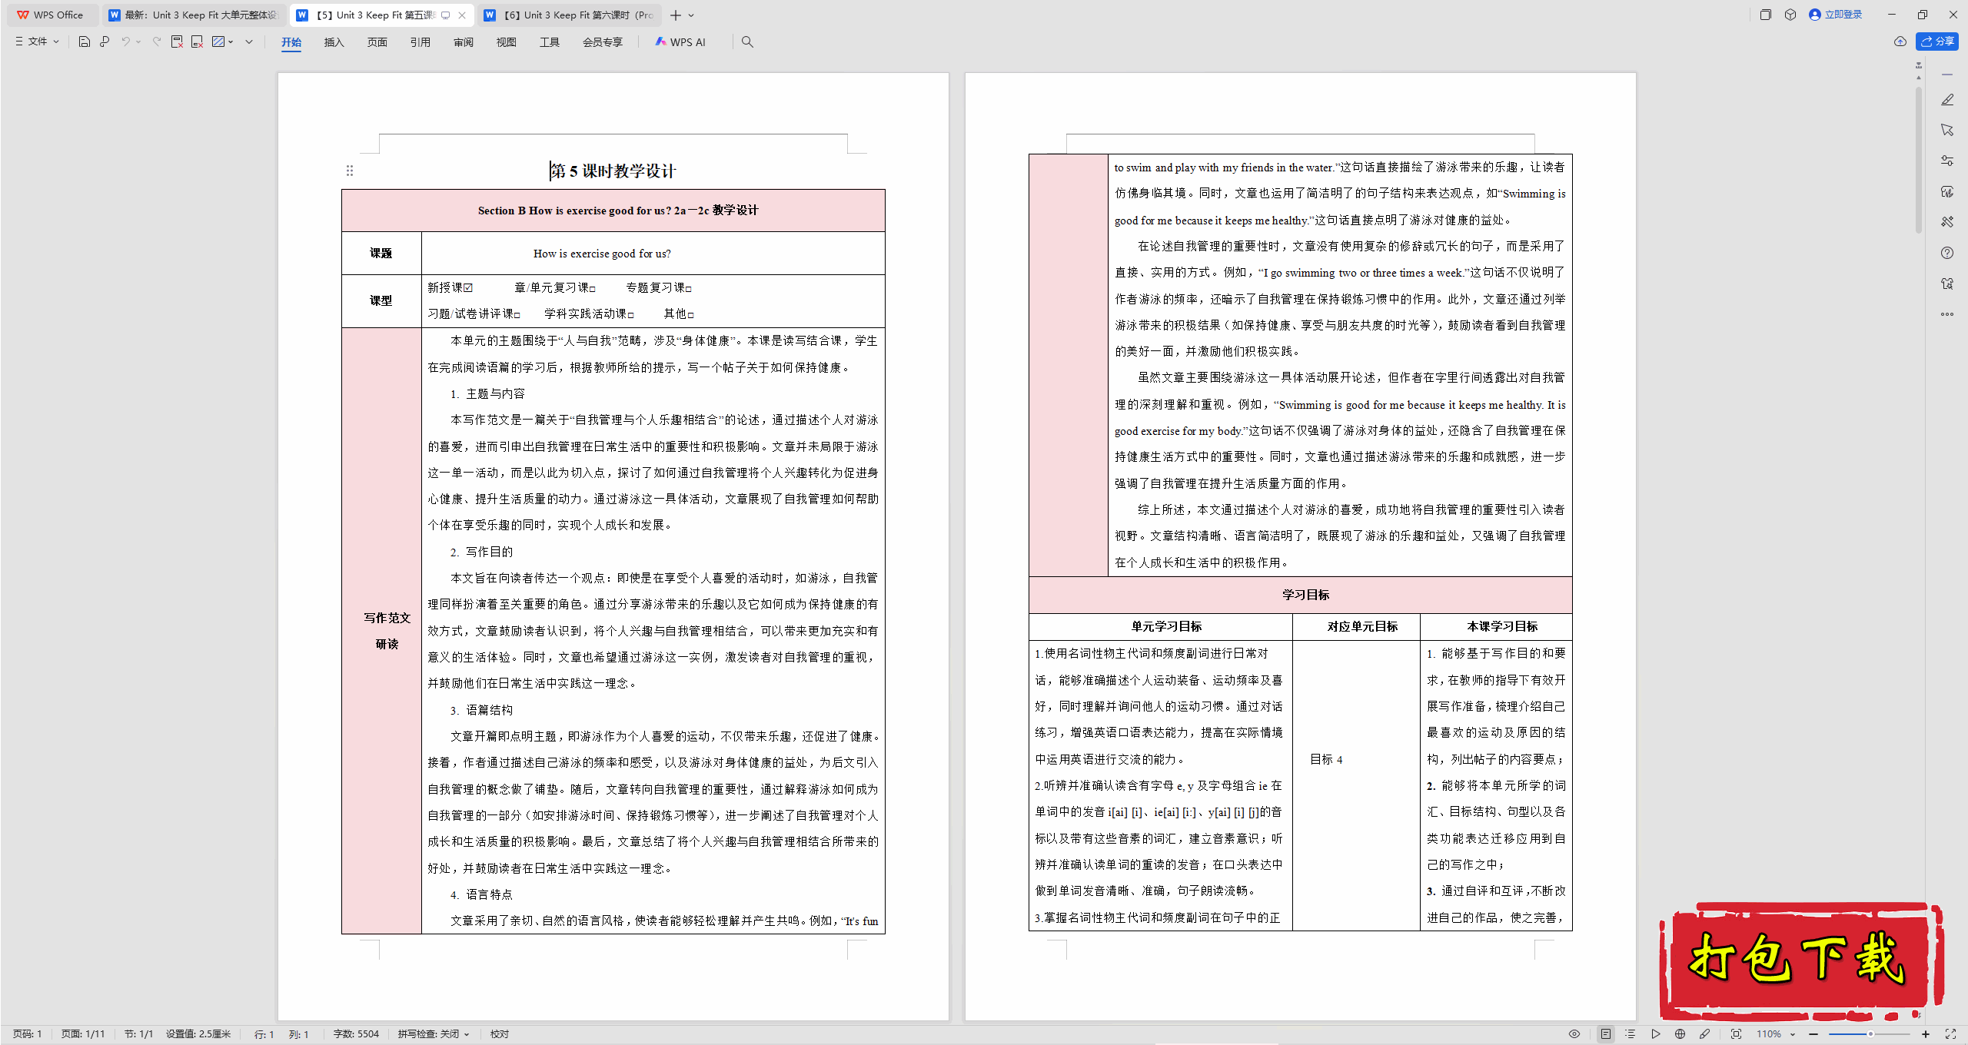The image size is (1968, 1045).
Task: Click the play reading mode icon
Action: pos(1655,1034)
